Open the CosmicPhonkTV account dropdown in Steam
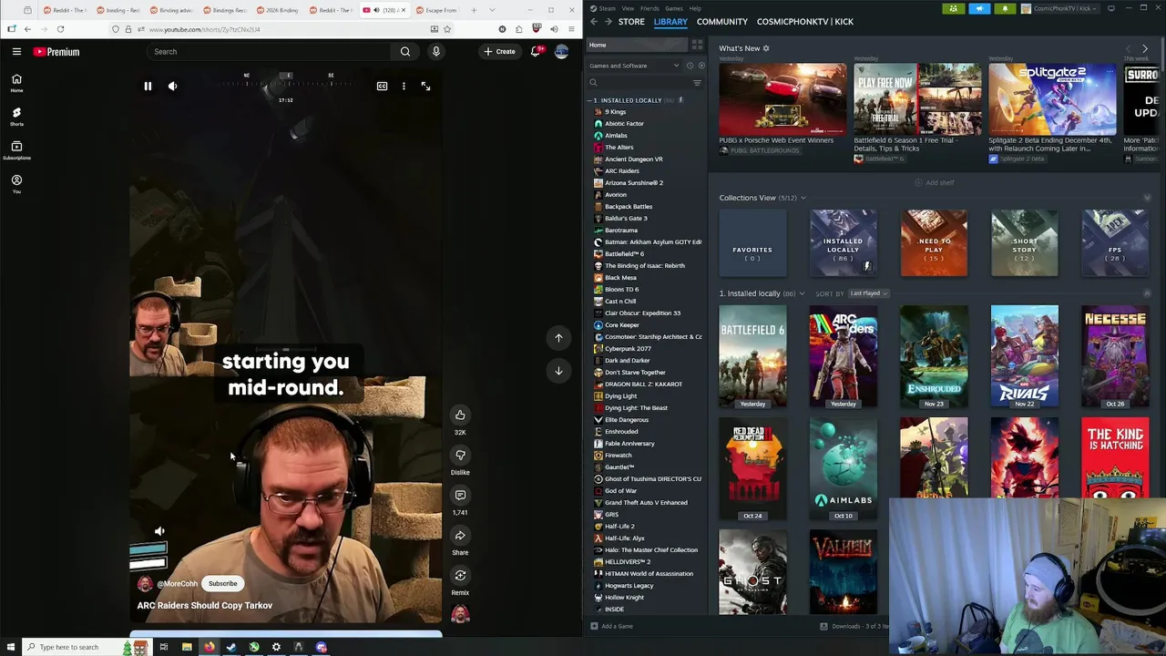 click(x=1061, y=8)
